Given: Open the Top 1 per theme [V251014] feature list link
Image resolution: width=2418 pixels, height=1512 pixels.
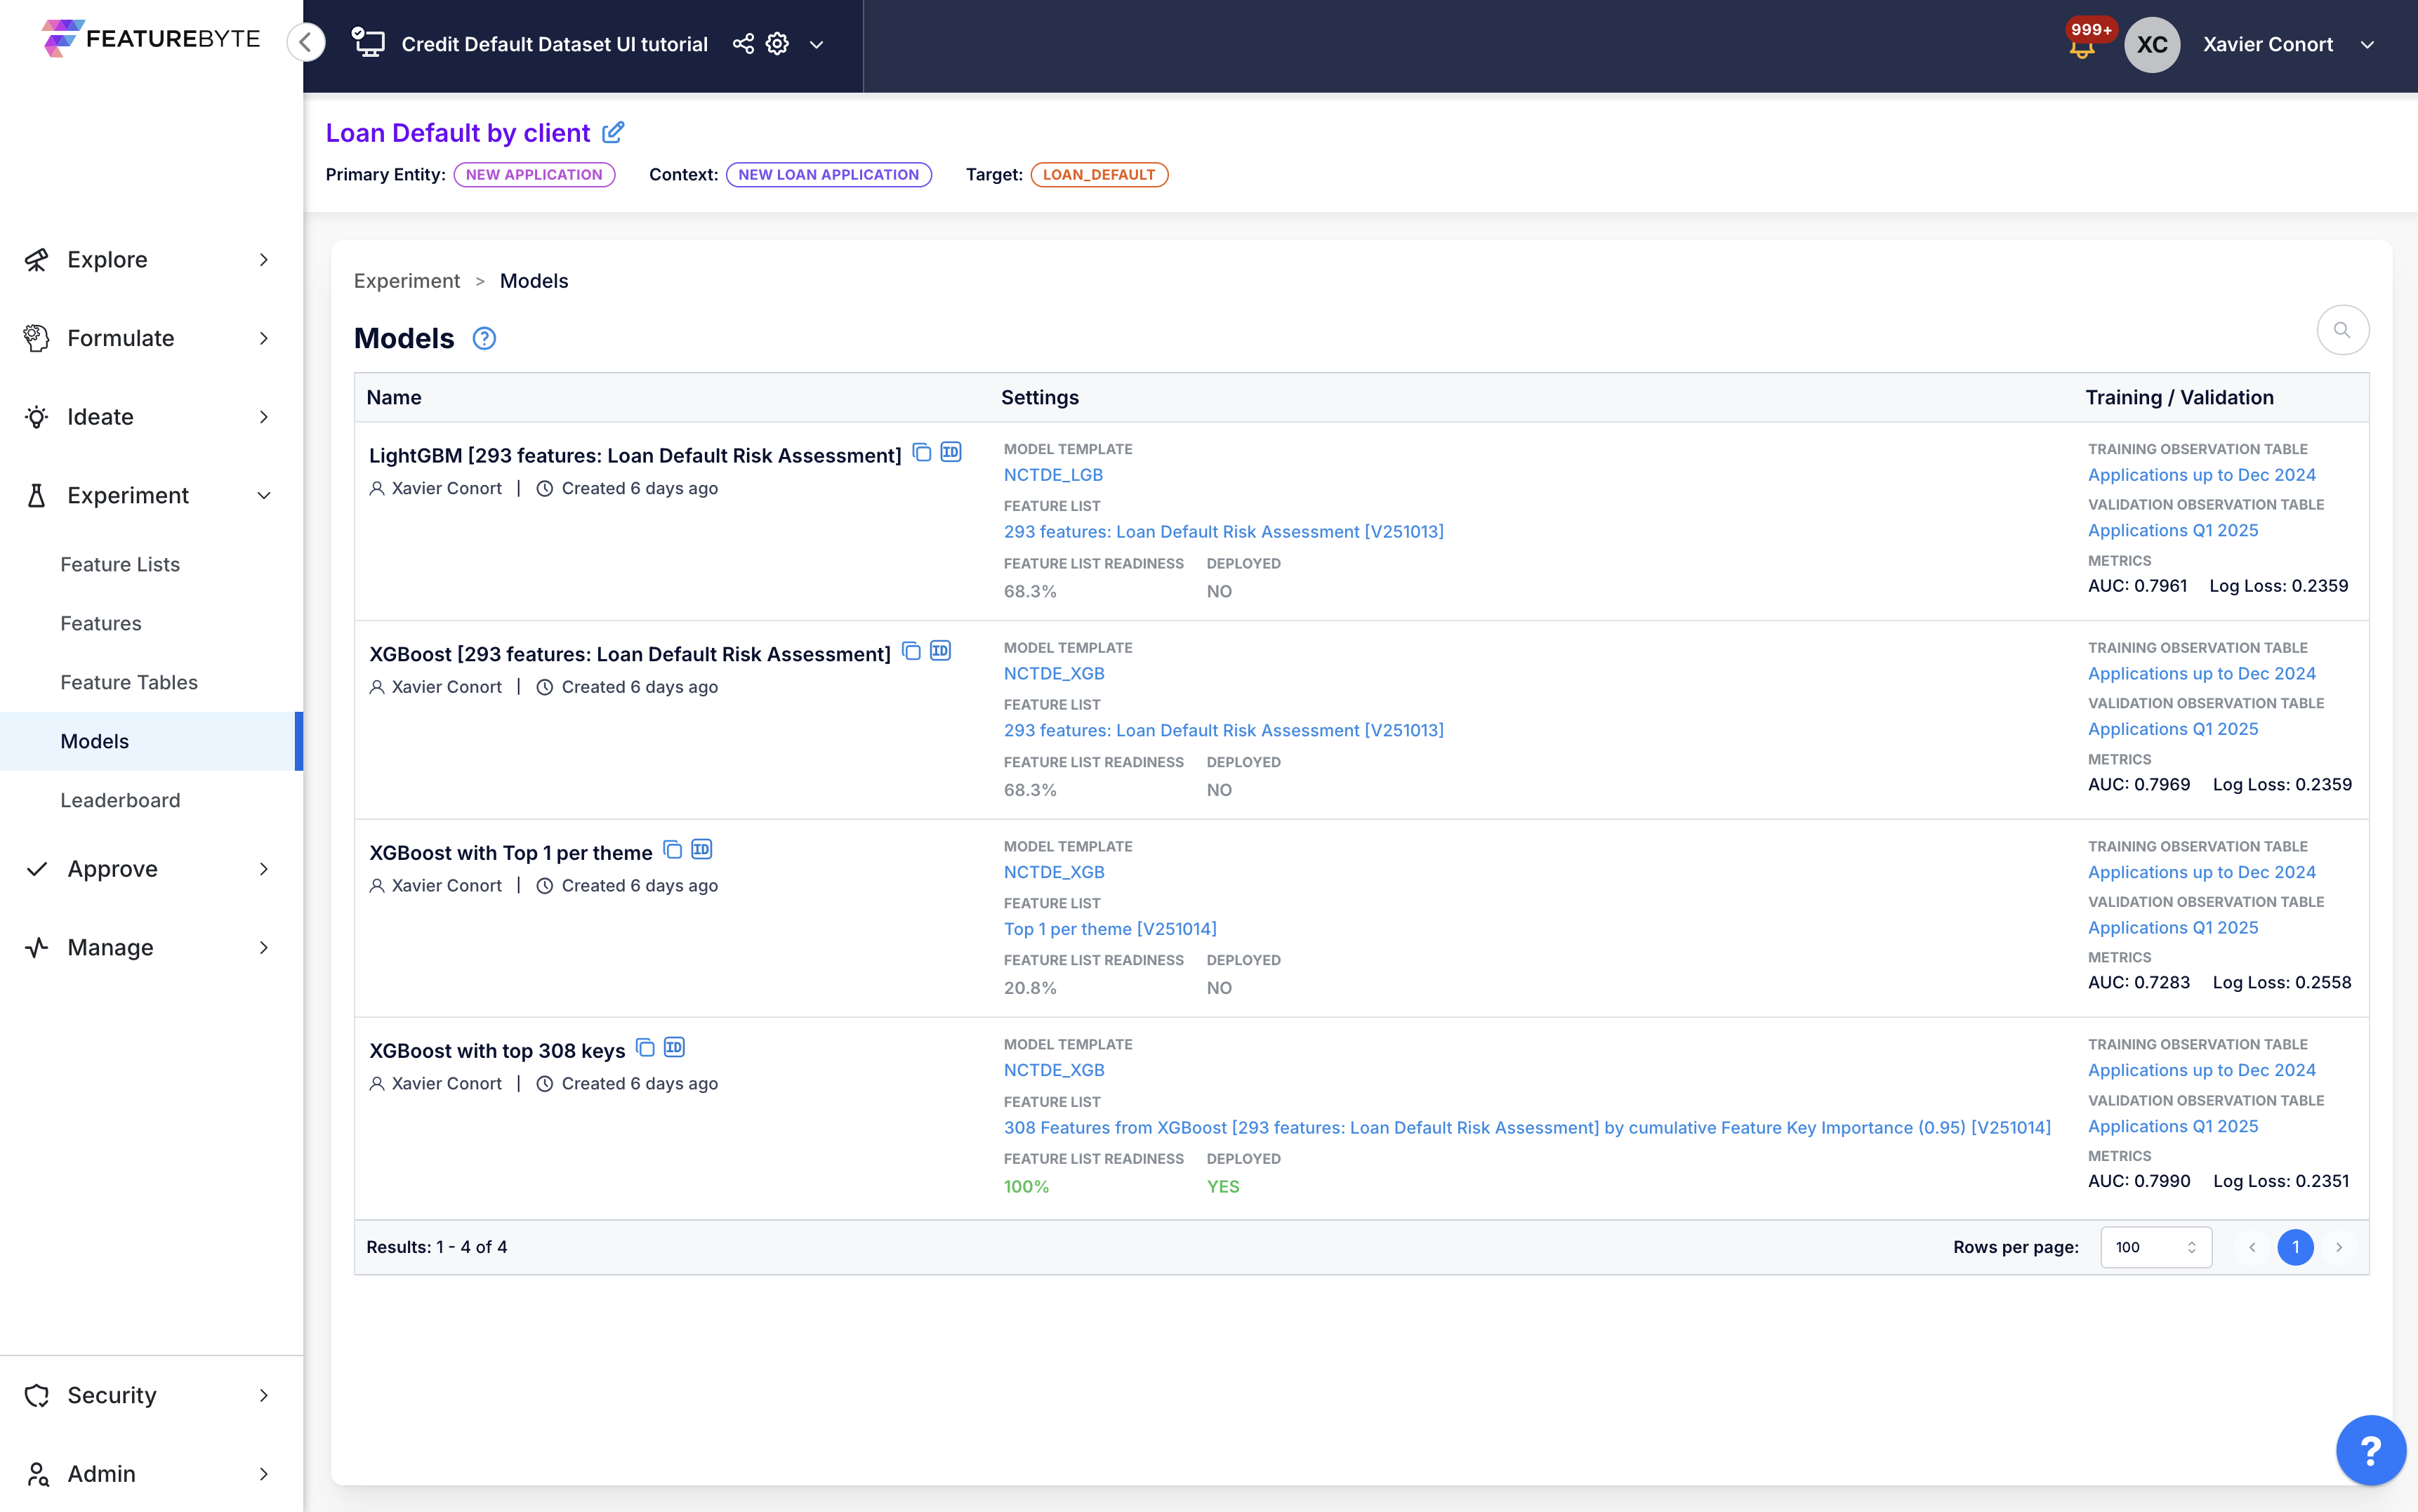Looking at the screenshot, I should point(1110,929).
